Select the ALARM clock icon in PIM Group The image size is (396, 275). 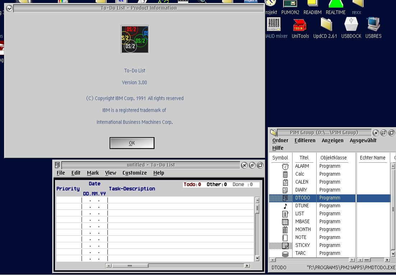tap(285, 166)
